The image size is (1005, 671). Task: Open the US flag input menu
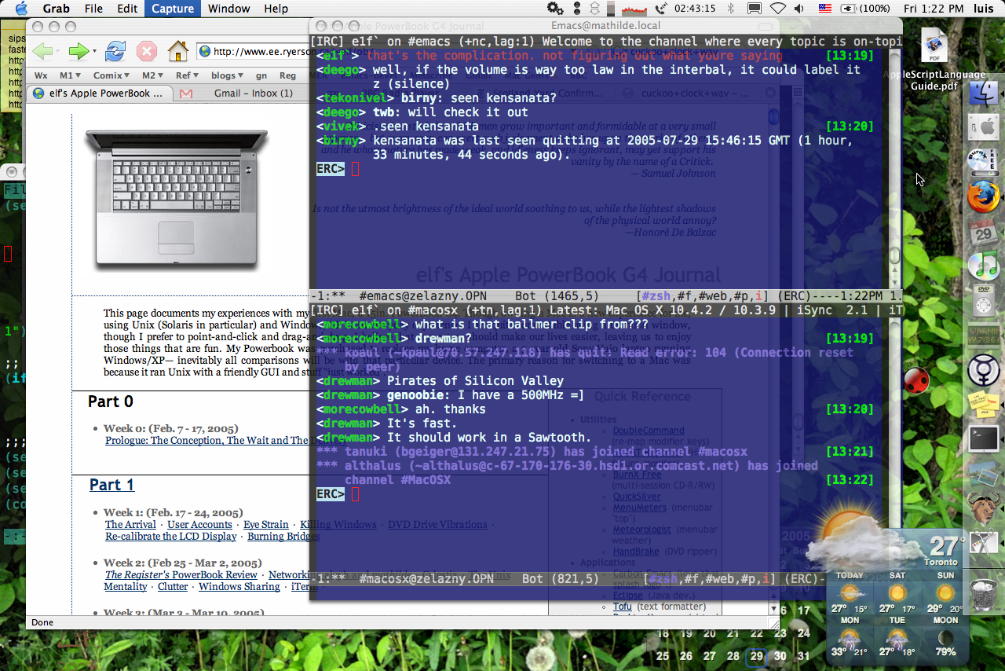coord(825,9)
